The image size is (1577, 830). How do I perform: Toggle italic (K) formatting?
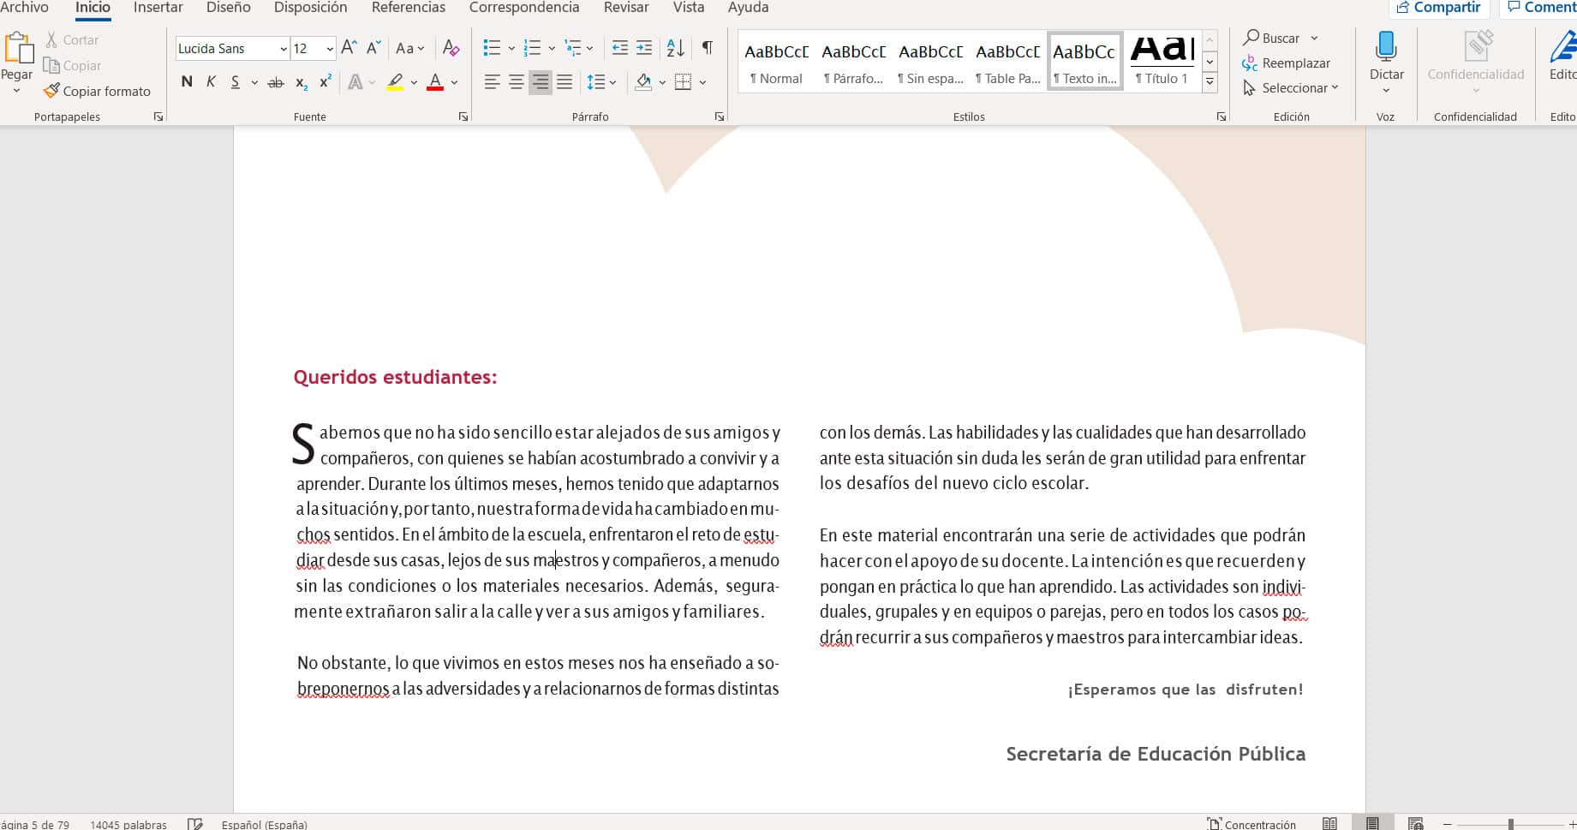(211, 82)
